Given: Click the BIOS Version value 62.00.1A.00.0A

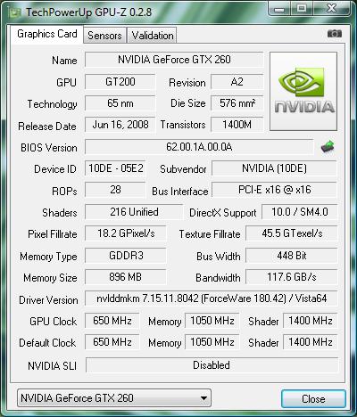Looking at the screenshot, I should (x=199, y=147).
